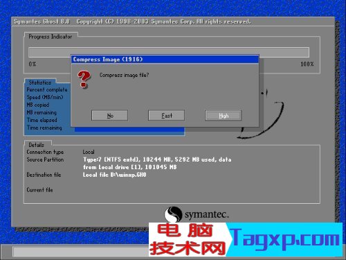Image resolution: width=346 pixels, height=260 pixels.
Task: Click the Compress Image (1916) title bar
Action: pyautogui.click(x=165, y=60)
